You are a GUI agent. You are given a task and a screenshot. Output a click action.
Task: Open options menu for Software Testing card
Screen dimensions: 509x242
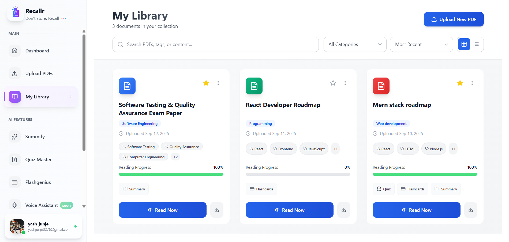tap(218, 83)
